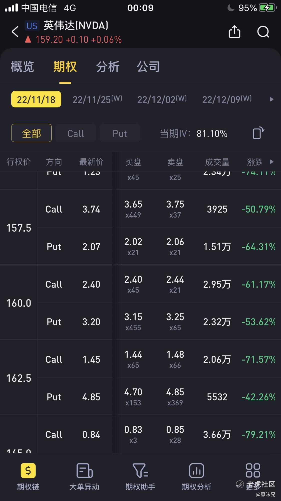Expand more expiry dates arrow
281x501 pixels.
(272, 99)
